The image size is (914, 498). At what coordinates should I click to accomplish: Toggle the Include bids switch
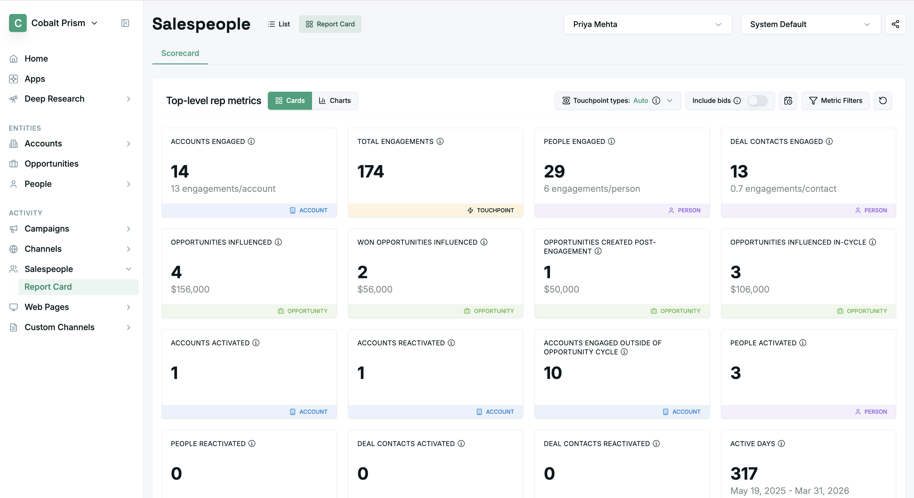[757, 101]
